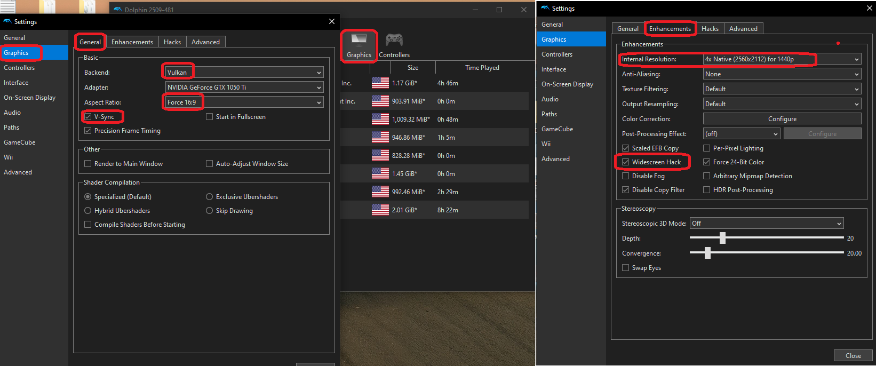Open the Advanced tab in the right Settings dialog
Viewport: 876px width, 366px height.
pos(743,29)
